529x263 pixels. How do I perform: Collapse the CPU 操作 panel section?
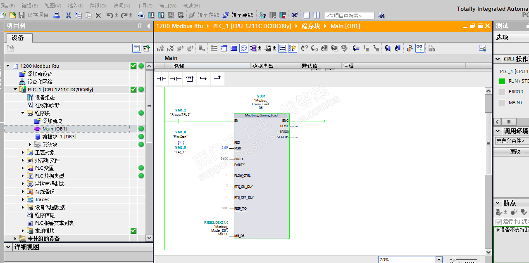point(498,59)
